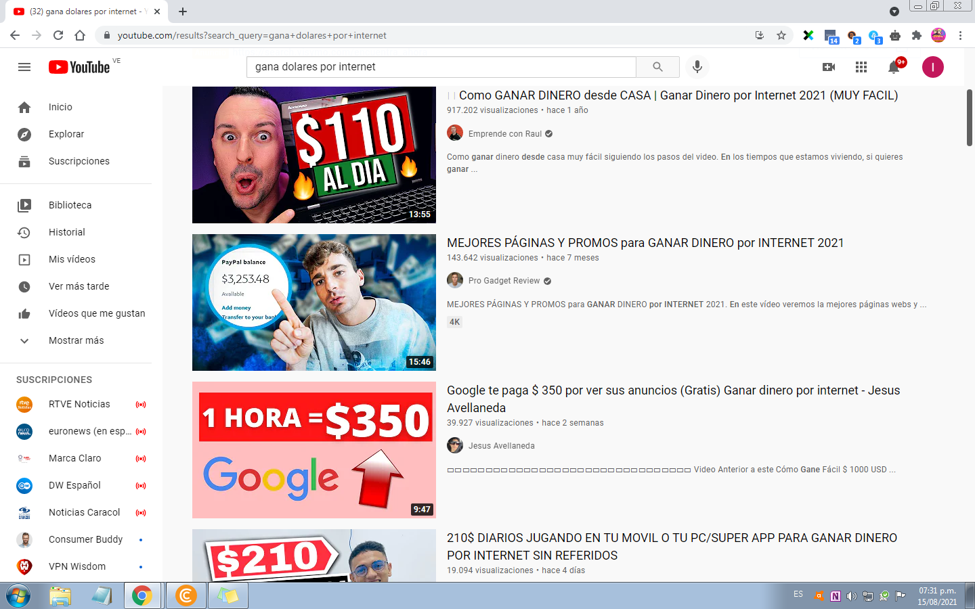The height and width of the screenshot is (609, 975).
Task: Open Biblioteca in the sidebar
Action: [76, 205]
